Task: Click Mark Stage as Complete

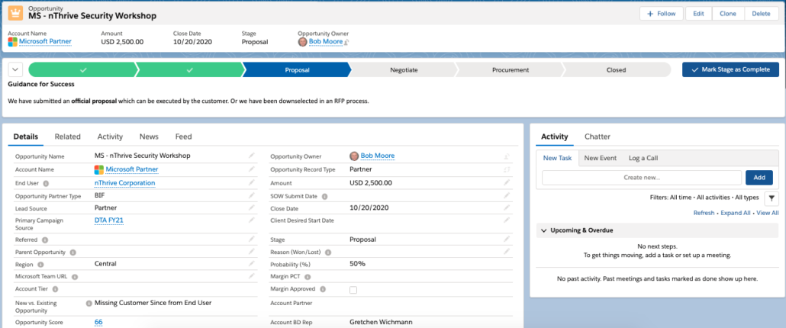Action: click(x=730, y=69)
